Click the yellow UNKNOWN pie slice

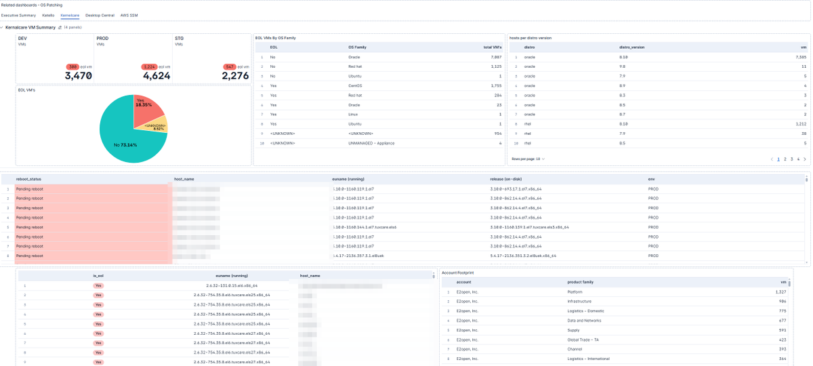pos(157,125)
